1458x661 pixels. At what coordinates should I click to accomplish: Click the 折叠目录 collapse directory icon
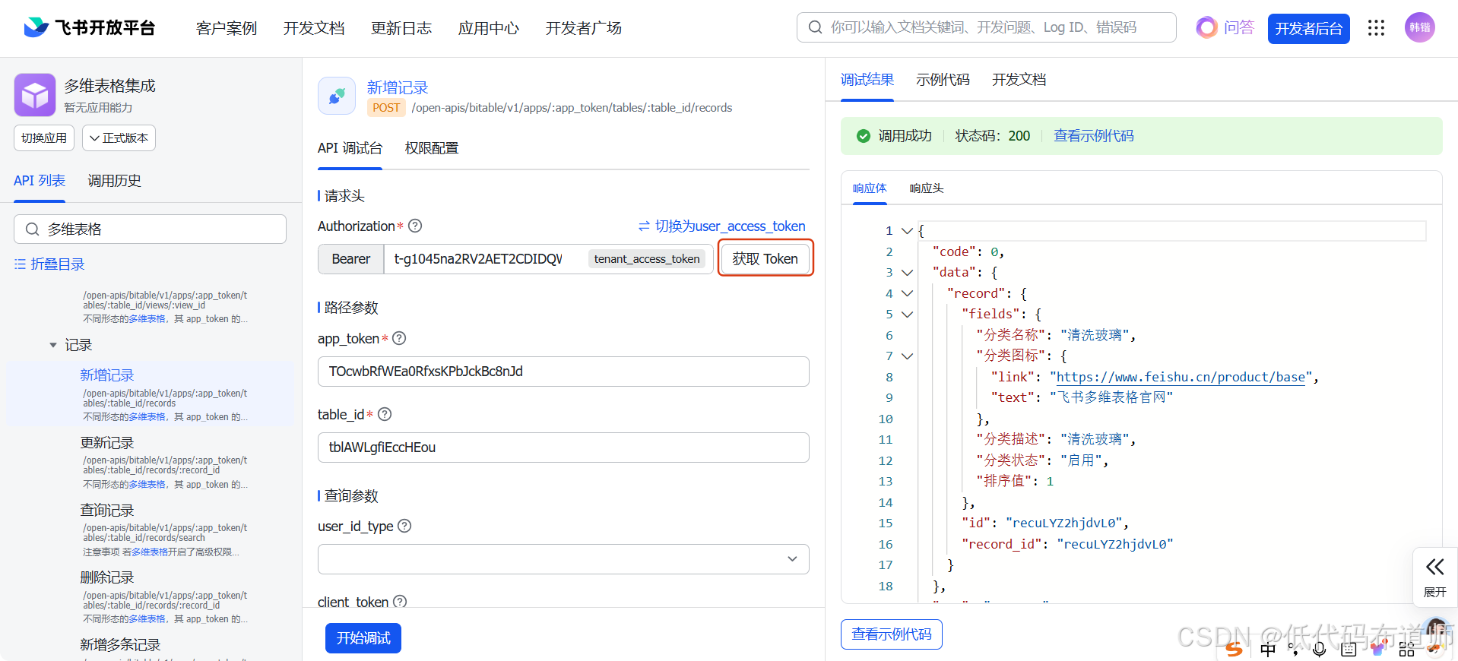pos(20,264)
